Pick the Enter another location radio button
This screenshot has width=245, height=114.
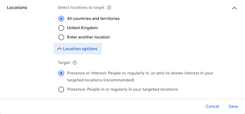point(61,37)
